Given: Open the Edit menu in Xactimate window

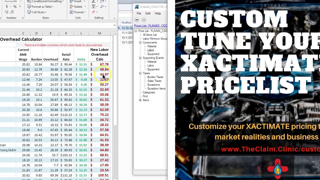Looking at the screenshot, I should (148, 13).
